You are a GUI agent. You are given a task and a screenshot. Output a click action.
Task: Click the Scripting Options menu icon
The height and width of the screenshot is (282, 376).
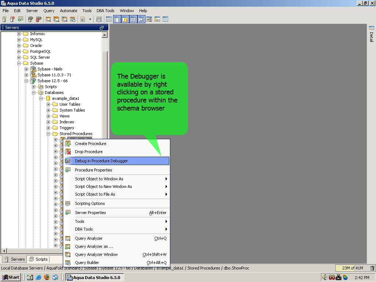pos(68,203)
